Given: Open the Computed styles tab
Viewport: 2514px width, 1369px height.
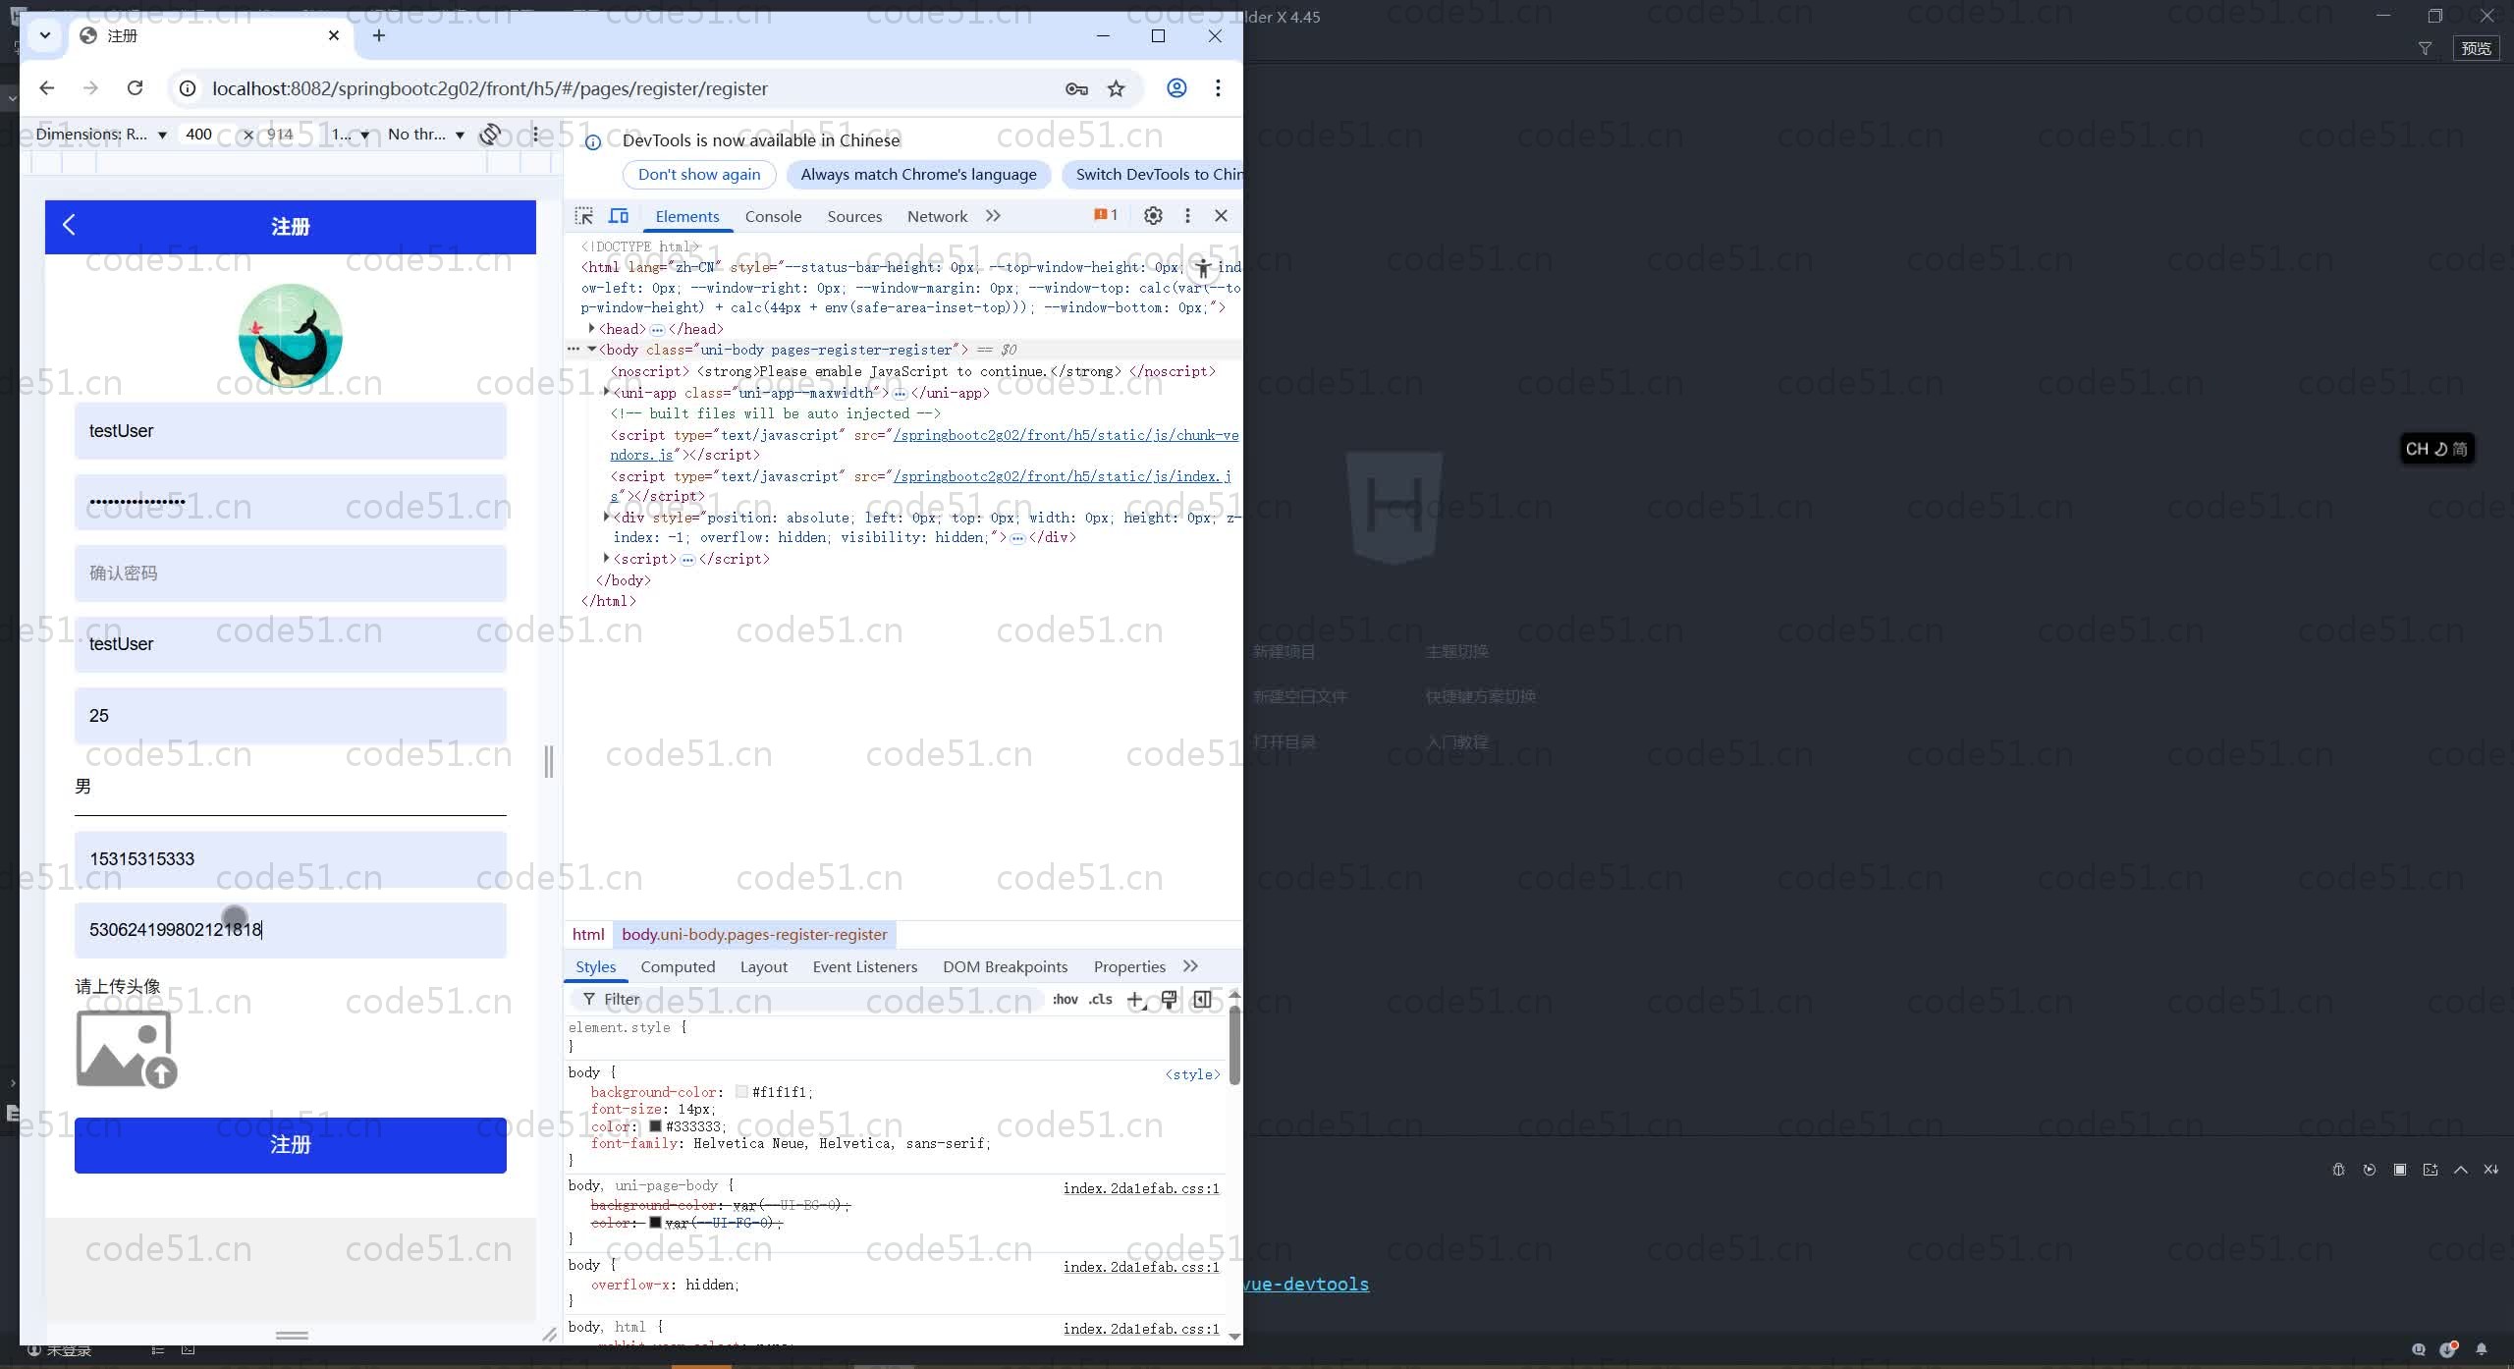Looking at the screenshot, I should click(x=678, y=967).
